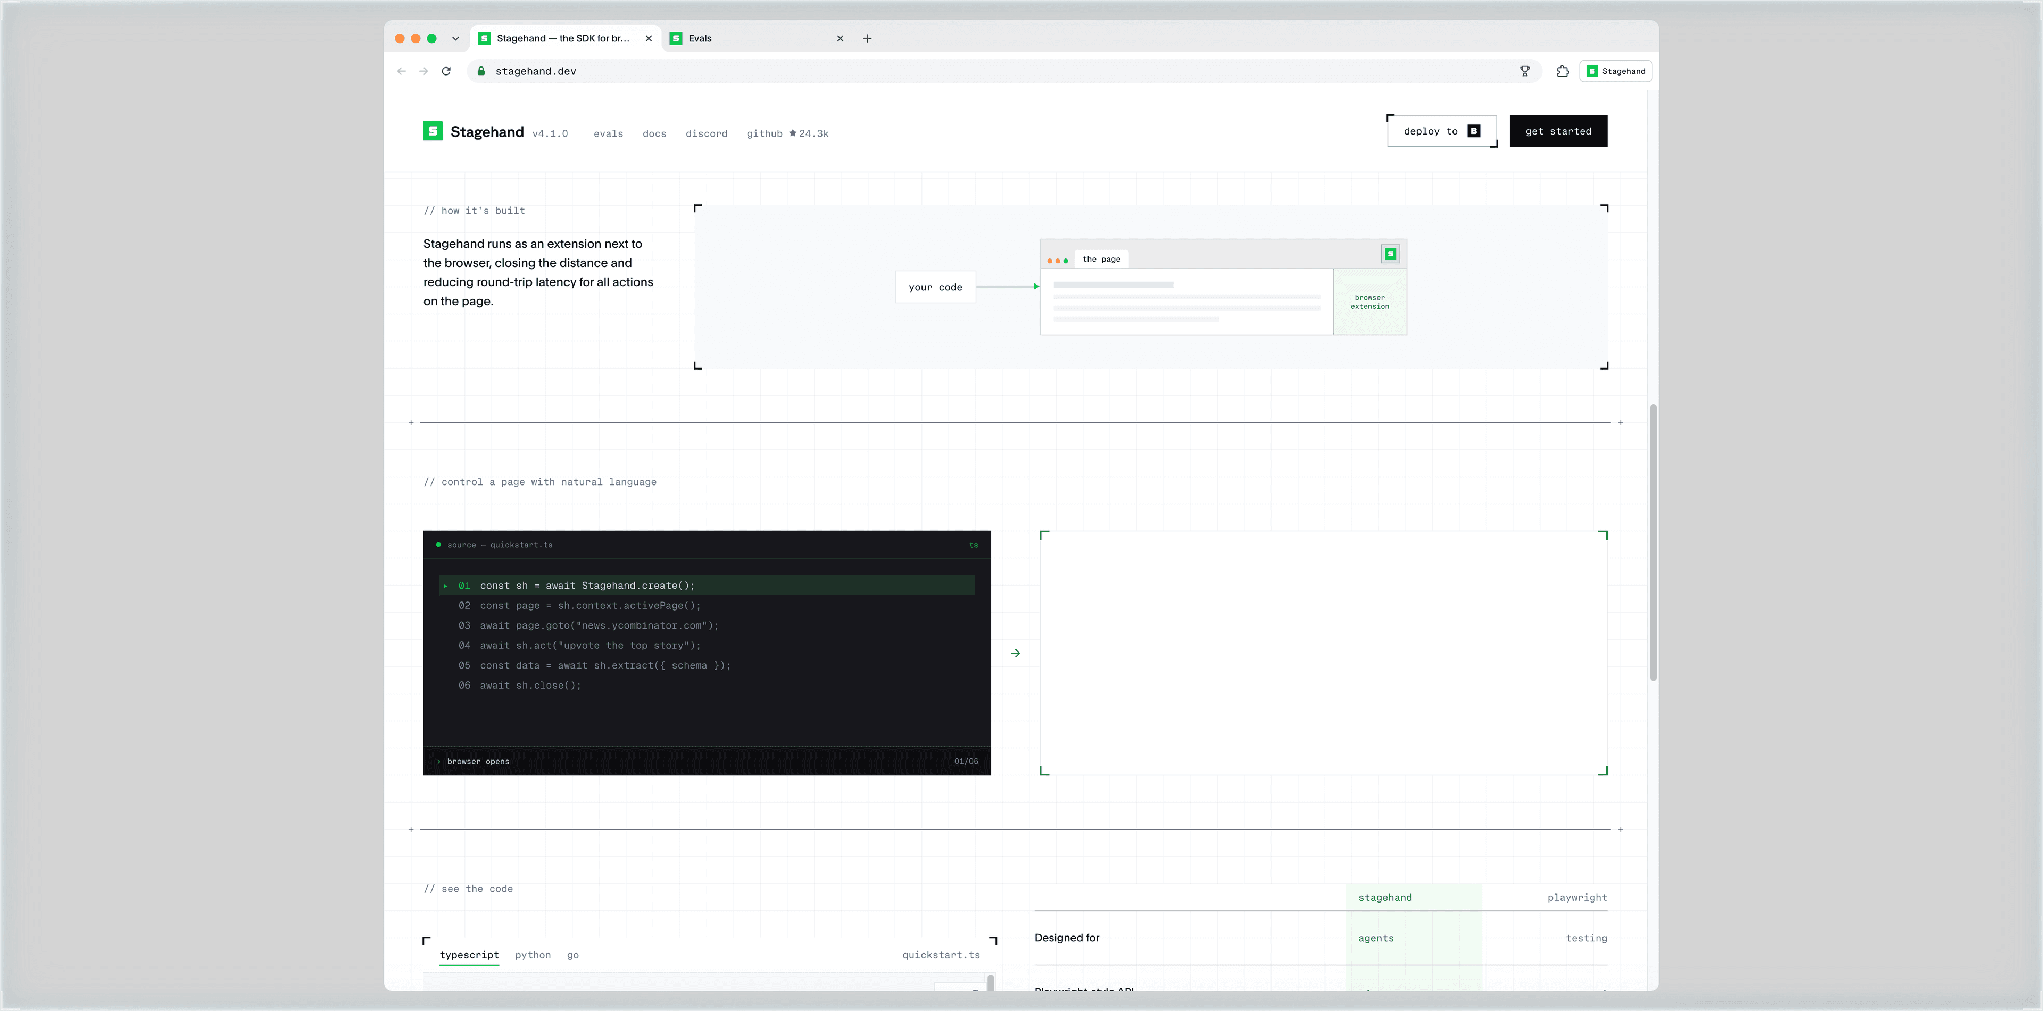
Task: Click the lock icon in address bar
Action: click(480, 71)
